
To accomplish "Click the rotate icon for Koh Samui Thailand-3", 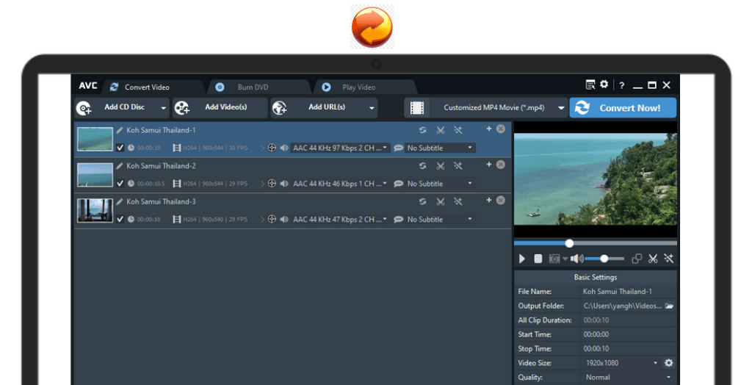I will point(422,201).
